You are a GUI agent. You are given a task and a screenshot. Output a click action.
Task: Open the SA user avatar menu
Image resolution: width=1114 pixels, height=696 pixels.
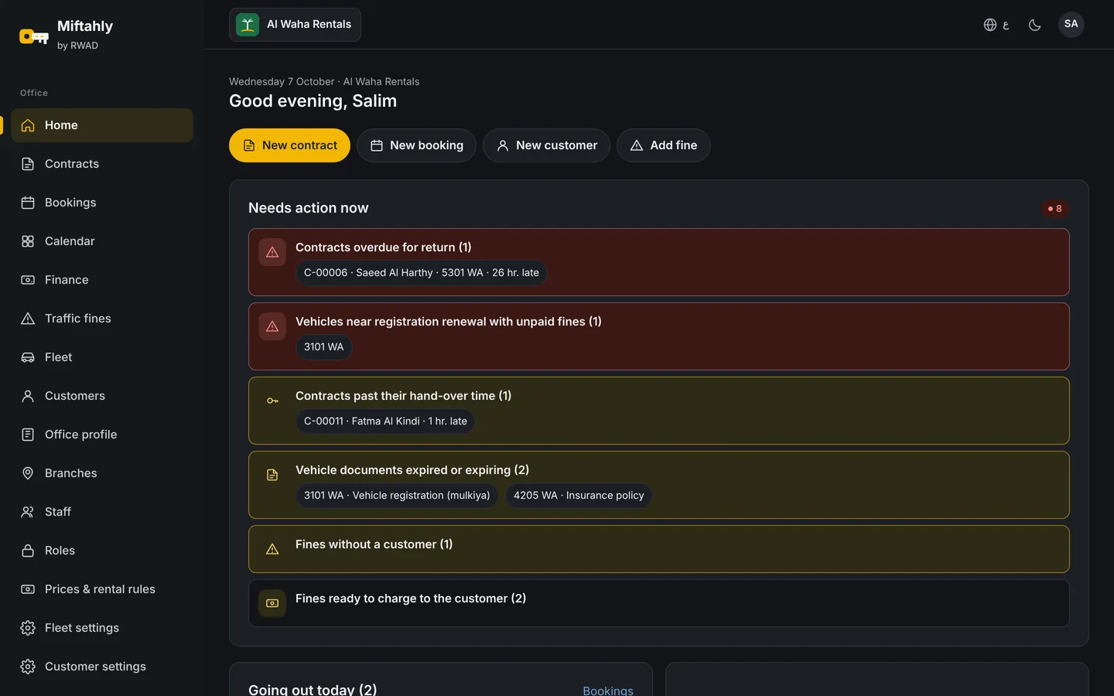point(1071,24)
